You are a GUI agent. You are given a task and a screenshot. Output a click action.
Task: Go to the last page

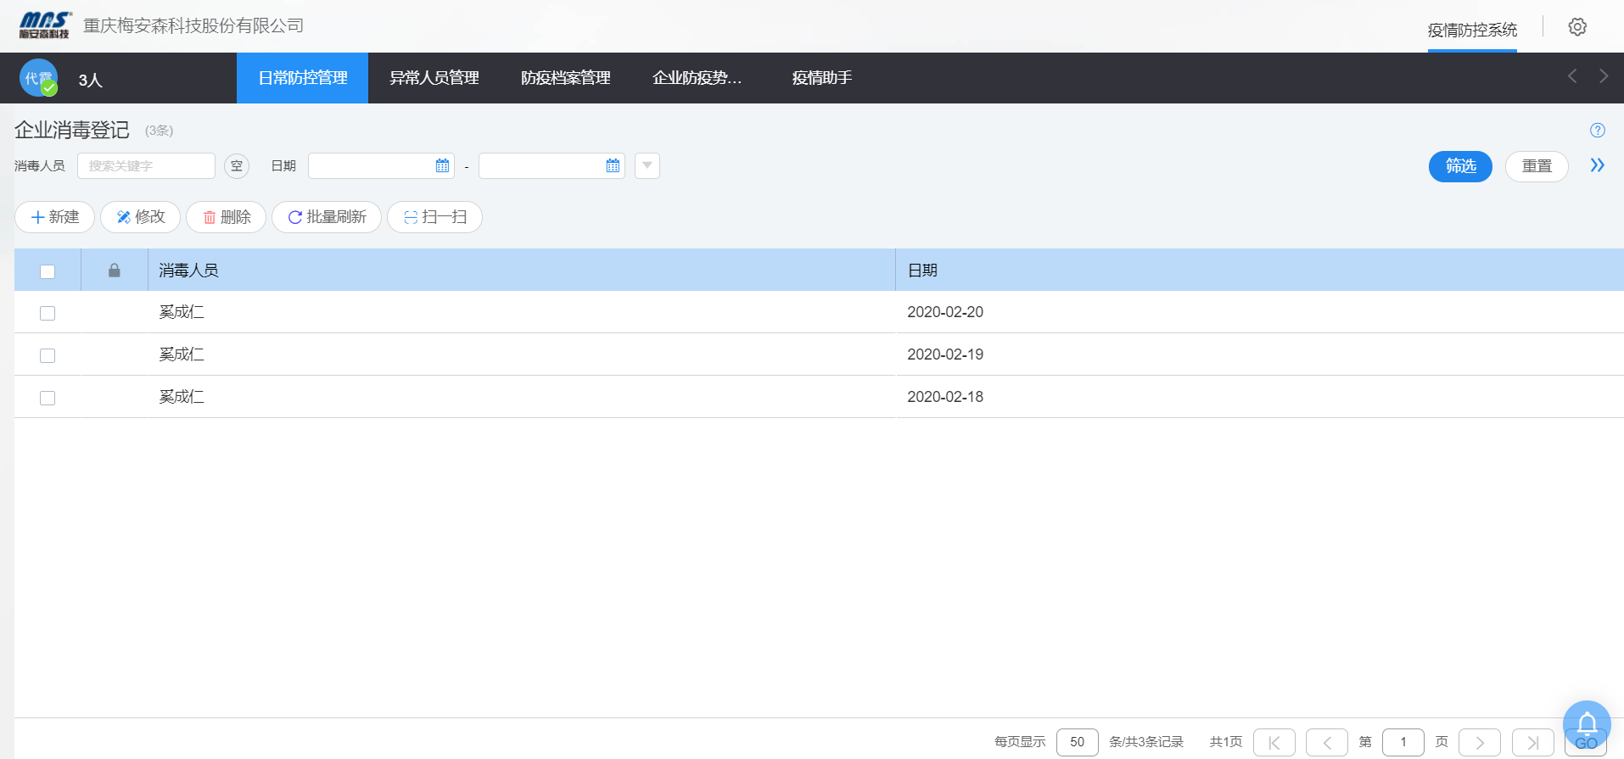click(1532, 742)
